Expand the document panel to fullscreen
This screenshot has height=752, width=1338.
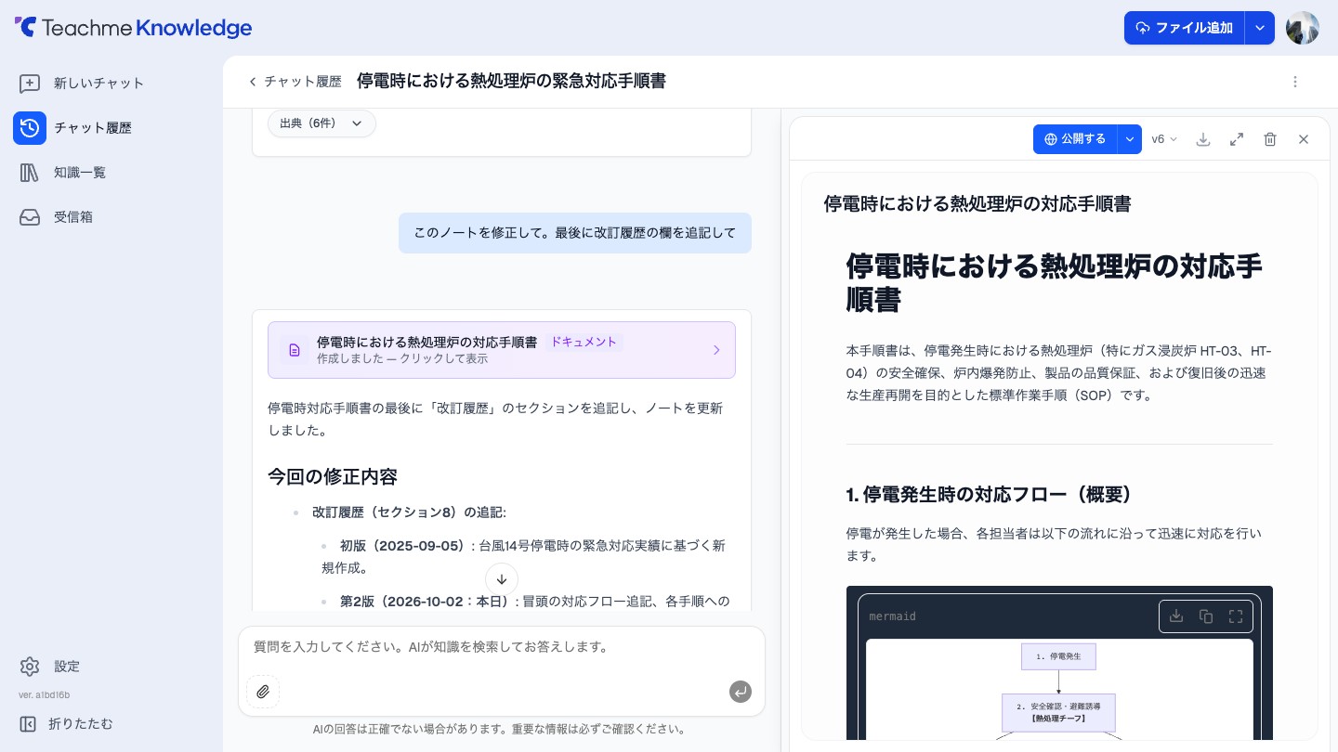click(x=1237, y=139)
